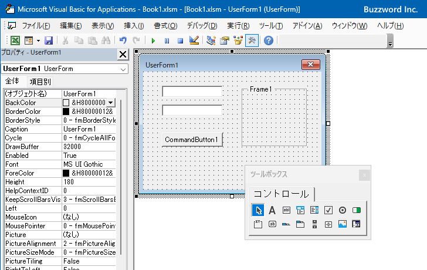The image size is (427, 270).
Task: Open the ウィンドウ(W) menu
Action: pyautogui.click(x=350, y=26)
